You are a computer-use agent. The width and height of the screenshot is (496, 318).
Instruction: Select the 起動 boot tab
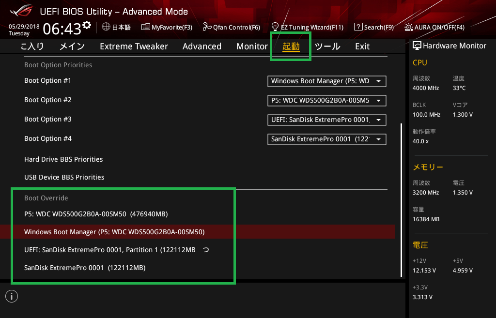pyautogui.click(x=291, y=46)
